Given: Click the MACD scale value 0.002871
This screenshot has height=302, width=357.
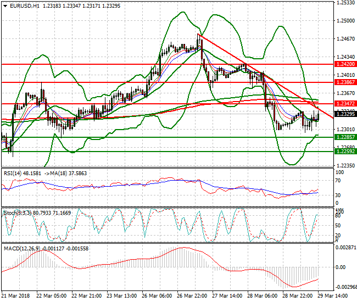Looking at the screenshot, I should [x=346, y=248].
